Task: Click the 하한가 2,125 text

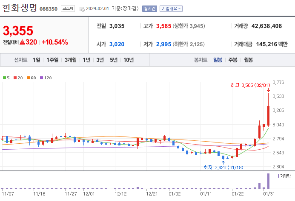Action: [189, 44]
